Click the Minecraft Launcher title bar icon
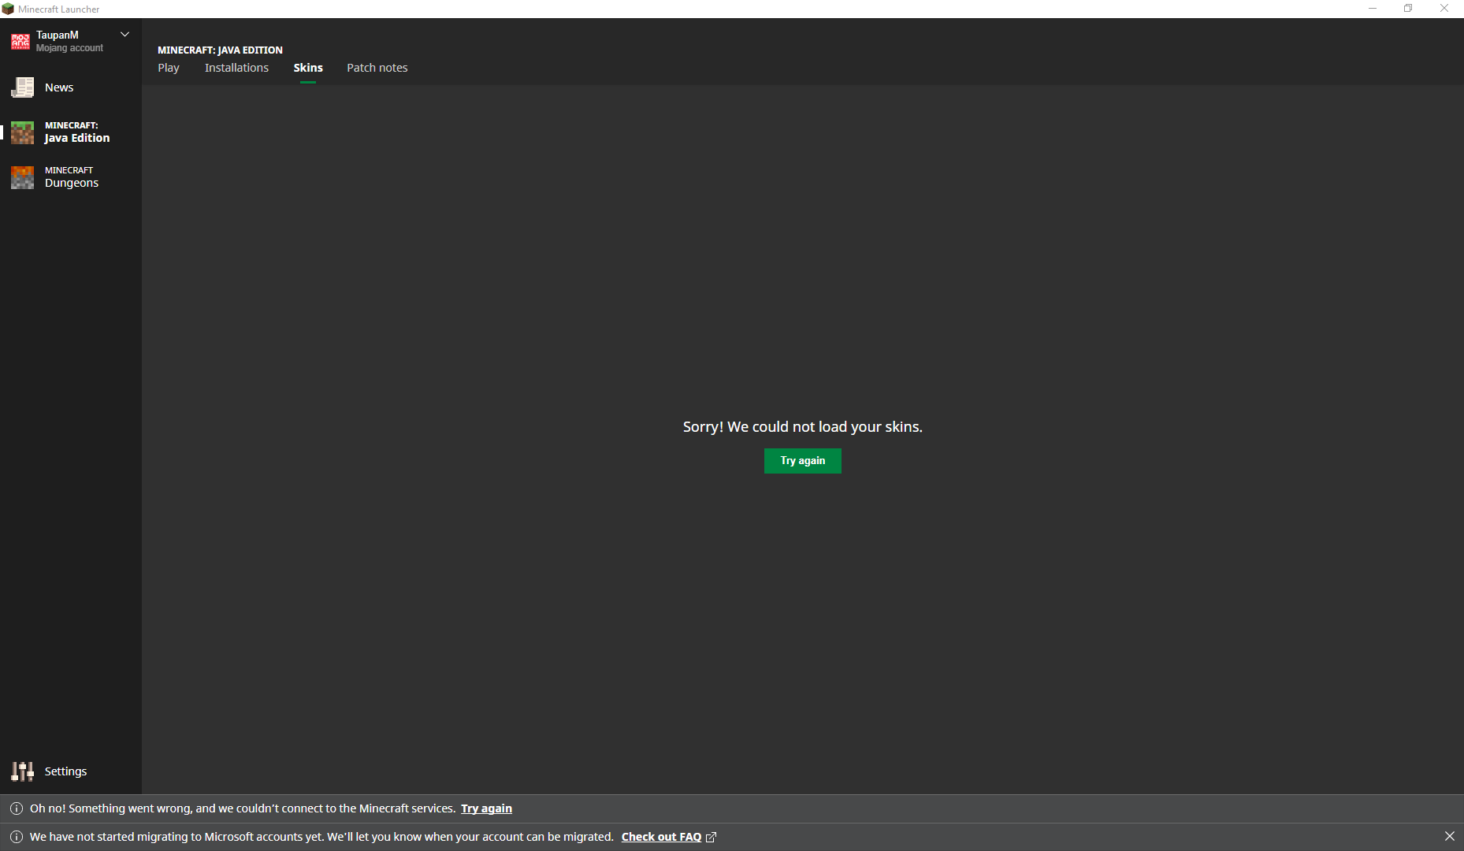 pos(8,9)
